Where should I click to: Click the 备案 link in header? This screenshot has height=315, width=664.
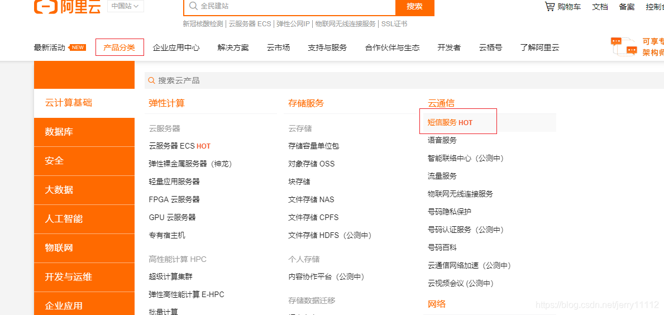(x=627, y=7)
